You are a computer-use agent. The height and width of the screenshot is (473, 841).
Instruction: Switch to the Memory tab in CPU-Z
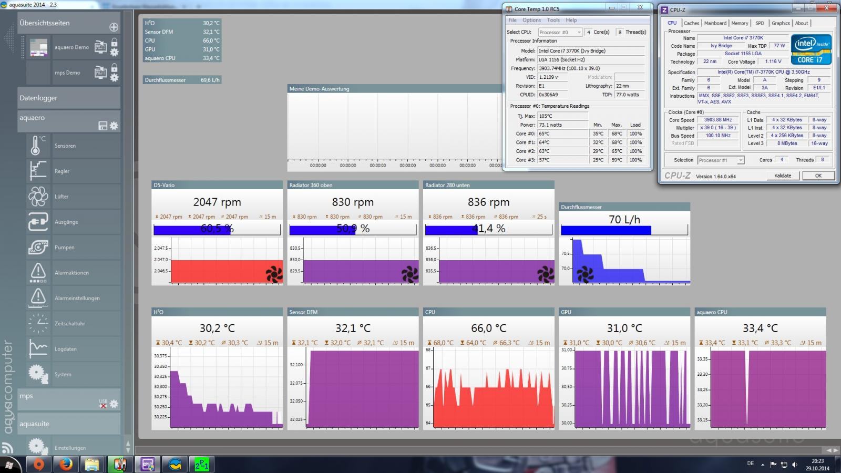click(740, 23)
